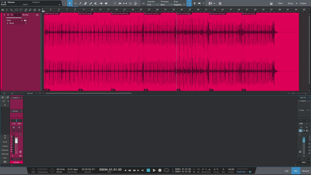Expand the Timebase Bars dropdown

click(166, 5)
